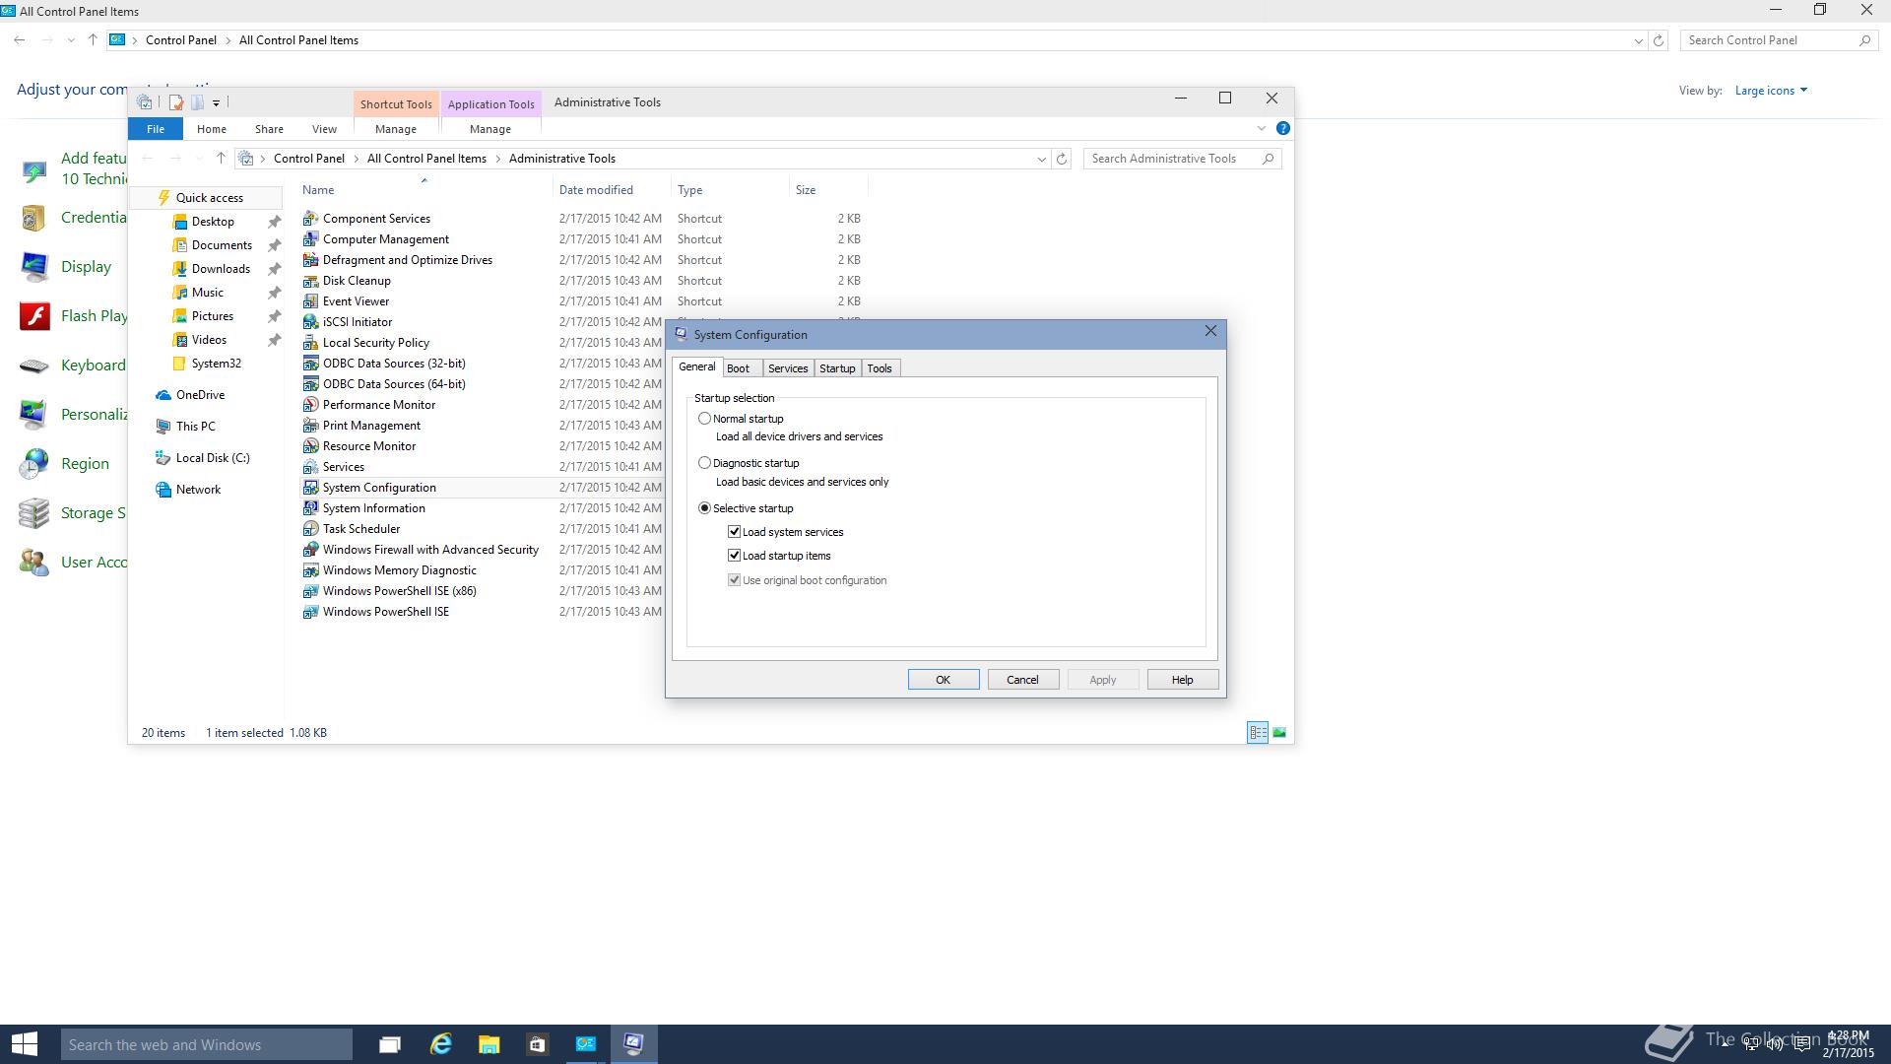
Task: Click the Windows Memory Diagnostic icon
Action: (x=310, y=570)
